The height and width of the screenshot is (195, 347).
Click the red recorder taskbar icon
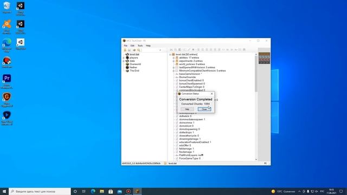(128, 191)
